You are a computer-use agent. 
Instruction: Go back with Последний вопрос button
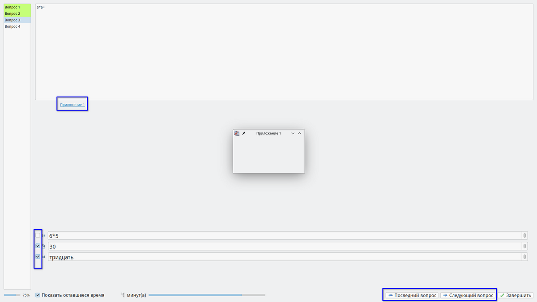[412, 295]
